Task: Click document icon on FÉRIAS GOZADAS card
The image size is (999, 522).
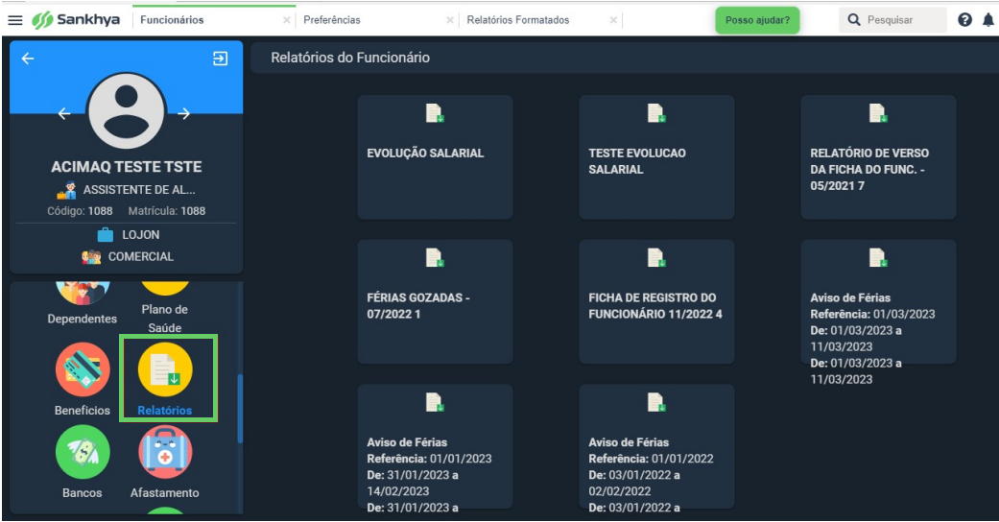Action: (435, 257)
